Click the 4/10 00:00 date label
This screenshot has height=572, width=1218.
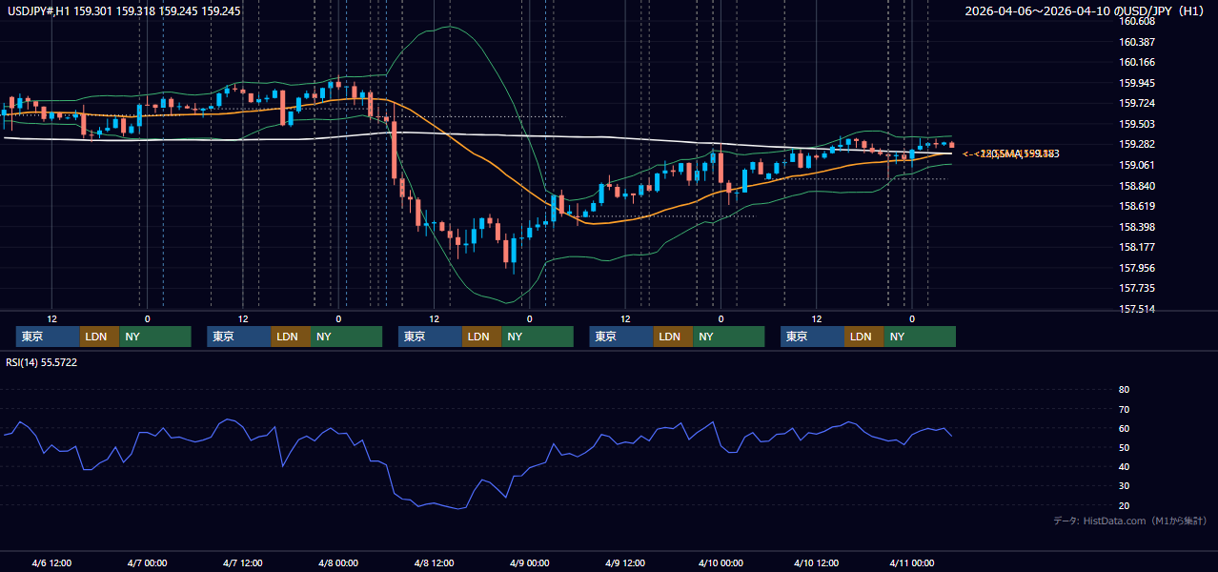[x=721, y=562]
